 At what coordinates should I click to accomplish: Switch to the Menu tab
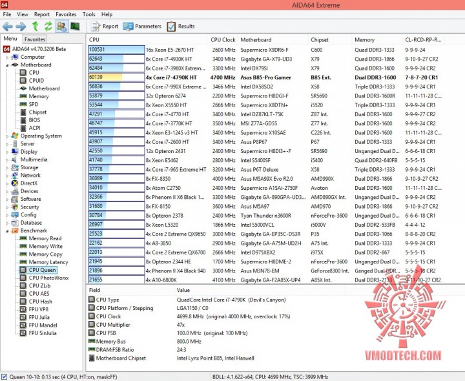pos(10,39)
